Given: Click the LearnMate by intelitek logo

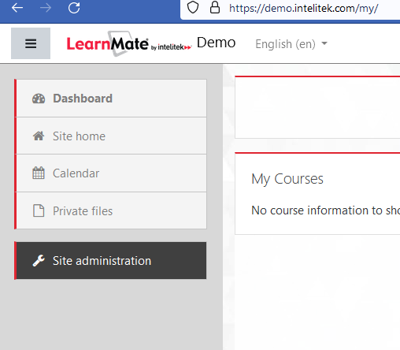Looking at the screenshot, I should [x=129, y=43].
